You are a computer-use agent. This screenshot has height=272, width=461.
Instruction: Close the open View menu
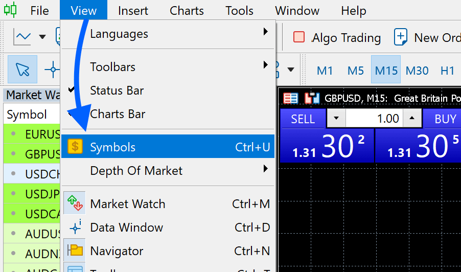[x=83, y=11]
